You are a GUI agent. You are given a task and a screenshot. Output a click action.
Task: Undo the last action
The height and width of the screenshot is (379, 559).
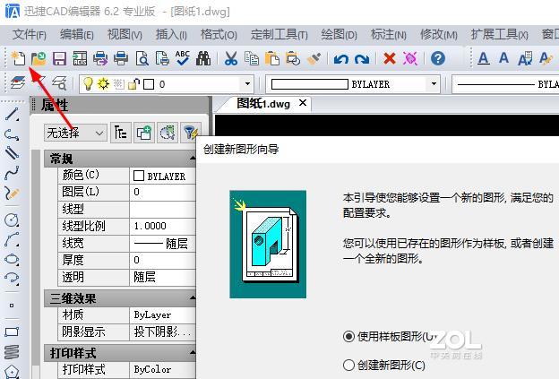340,58
